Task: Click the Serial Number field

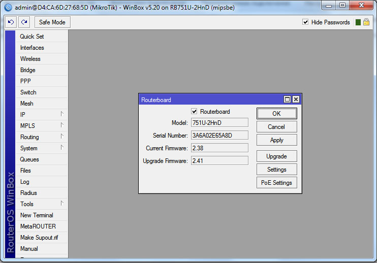Action: click(x=219, y=135)
